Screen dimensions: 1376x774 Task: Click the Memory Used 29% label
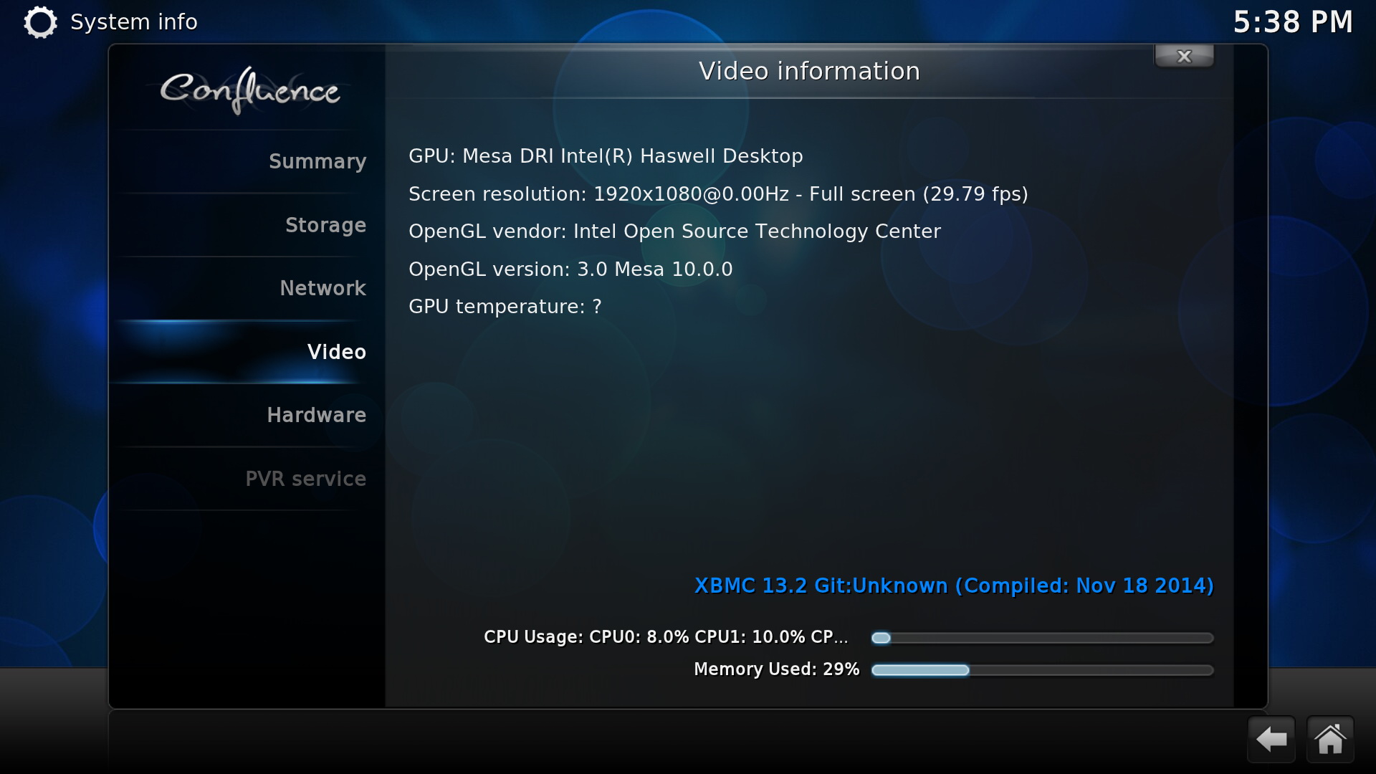(777, 669)
